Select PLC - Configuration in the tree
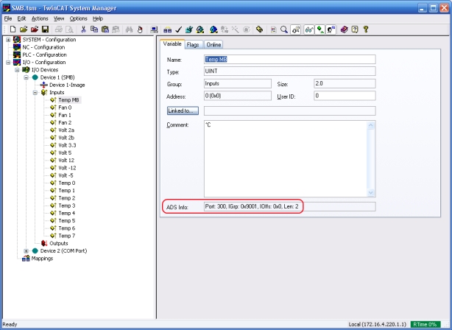 pyautogui.click(x=44, y=55)
